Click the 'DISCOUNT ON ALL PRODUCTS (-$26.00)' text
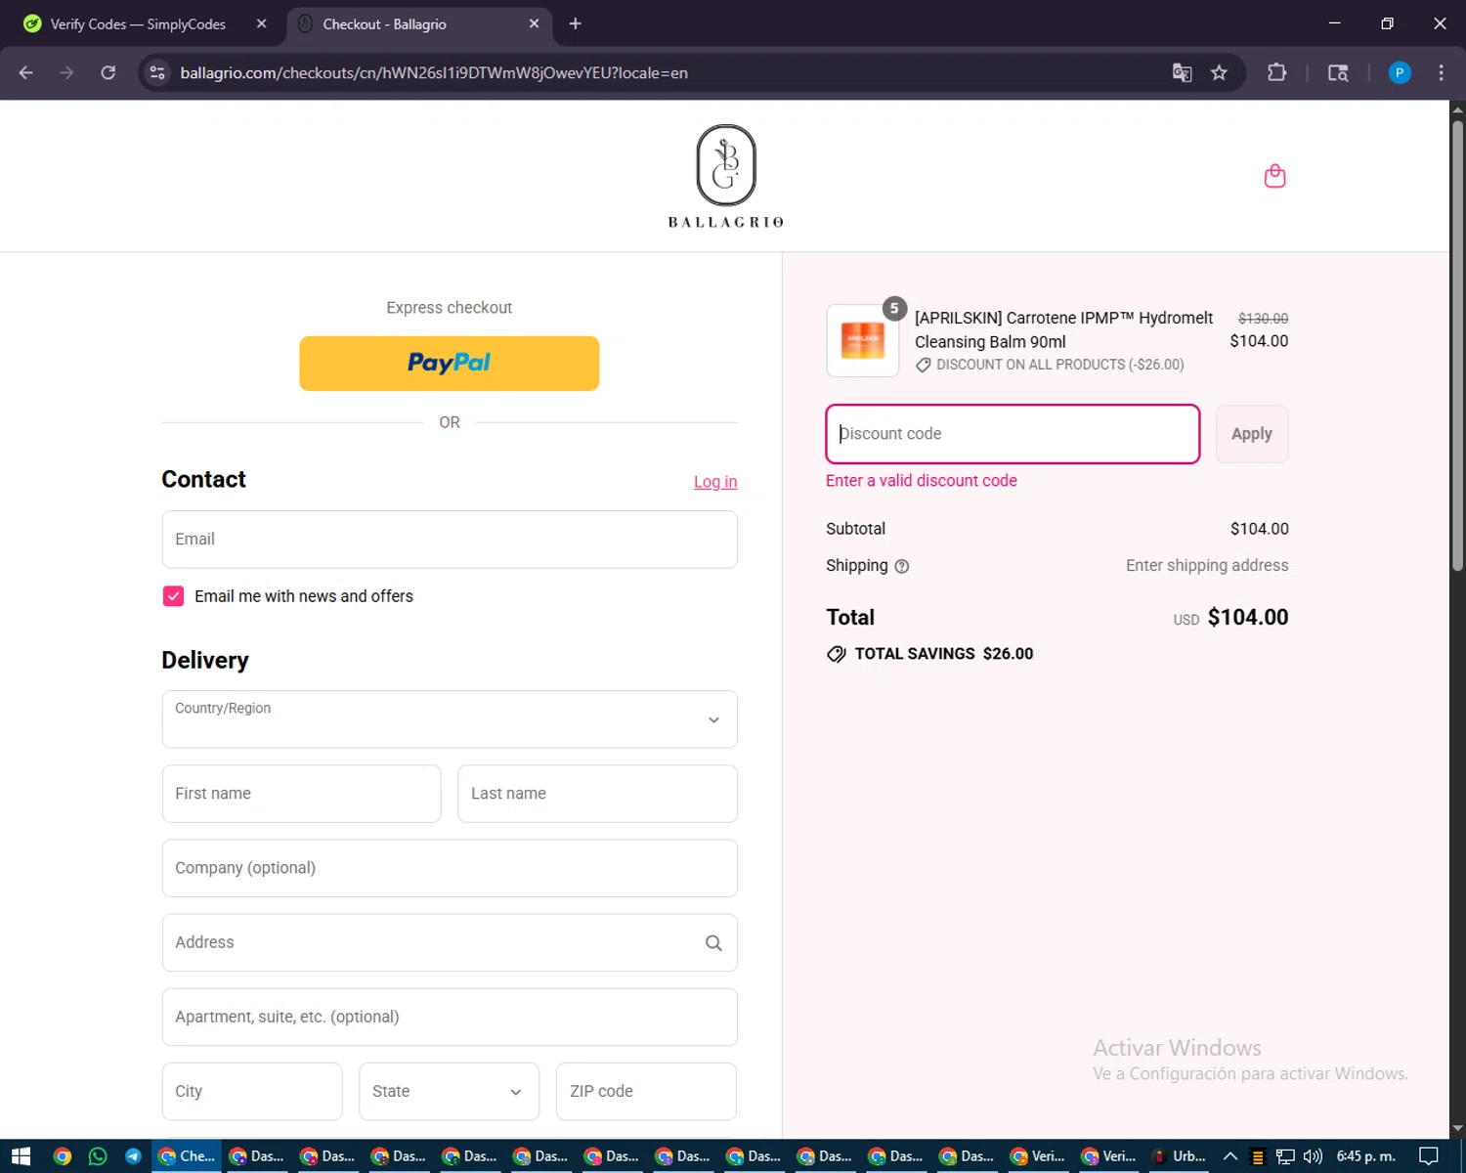 point(1060,365)
